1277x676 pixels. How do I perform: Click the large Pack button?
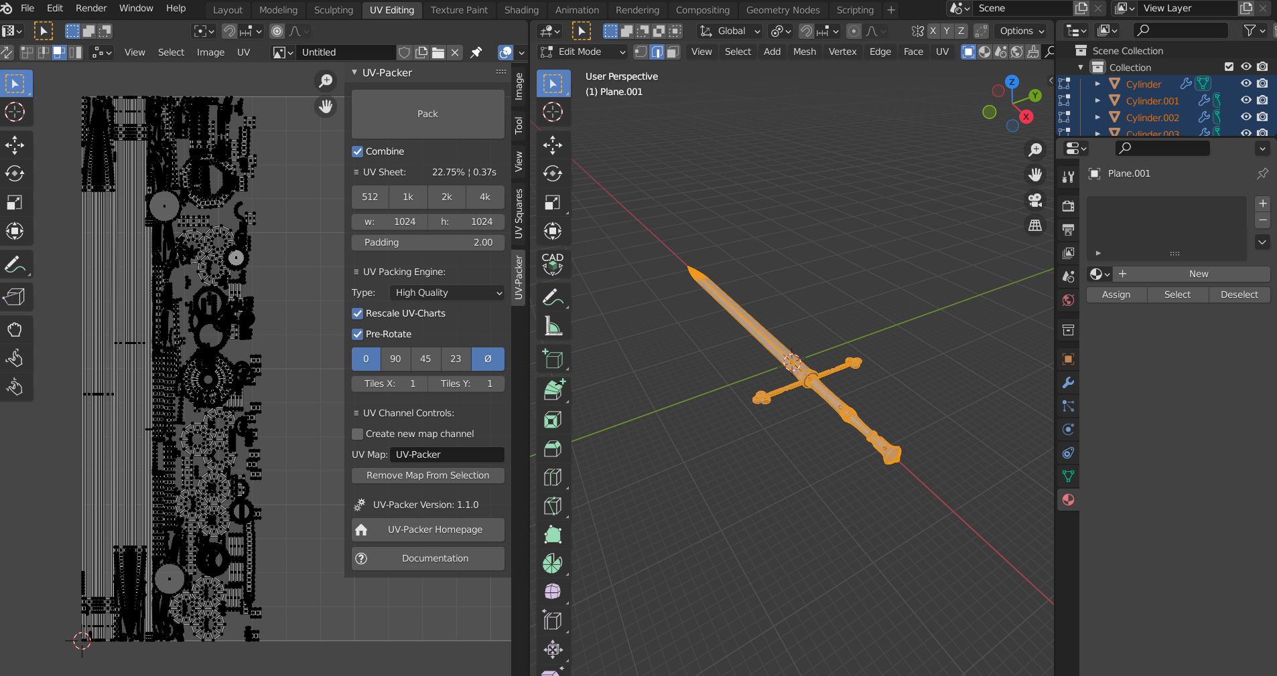(x=427, y=114)
